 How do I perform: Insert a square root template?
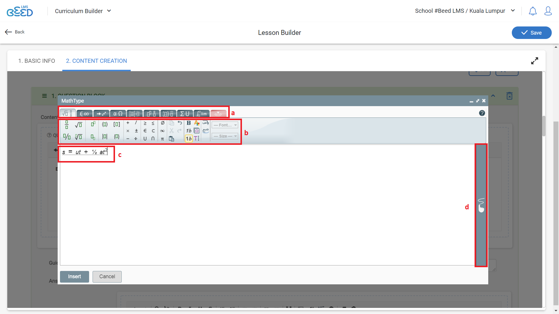tap(78, 125)
